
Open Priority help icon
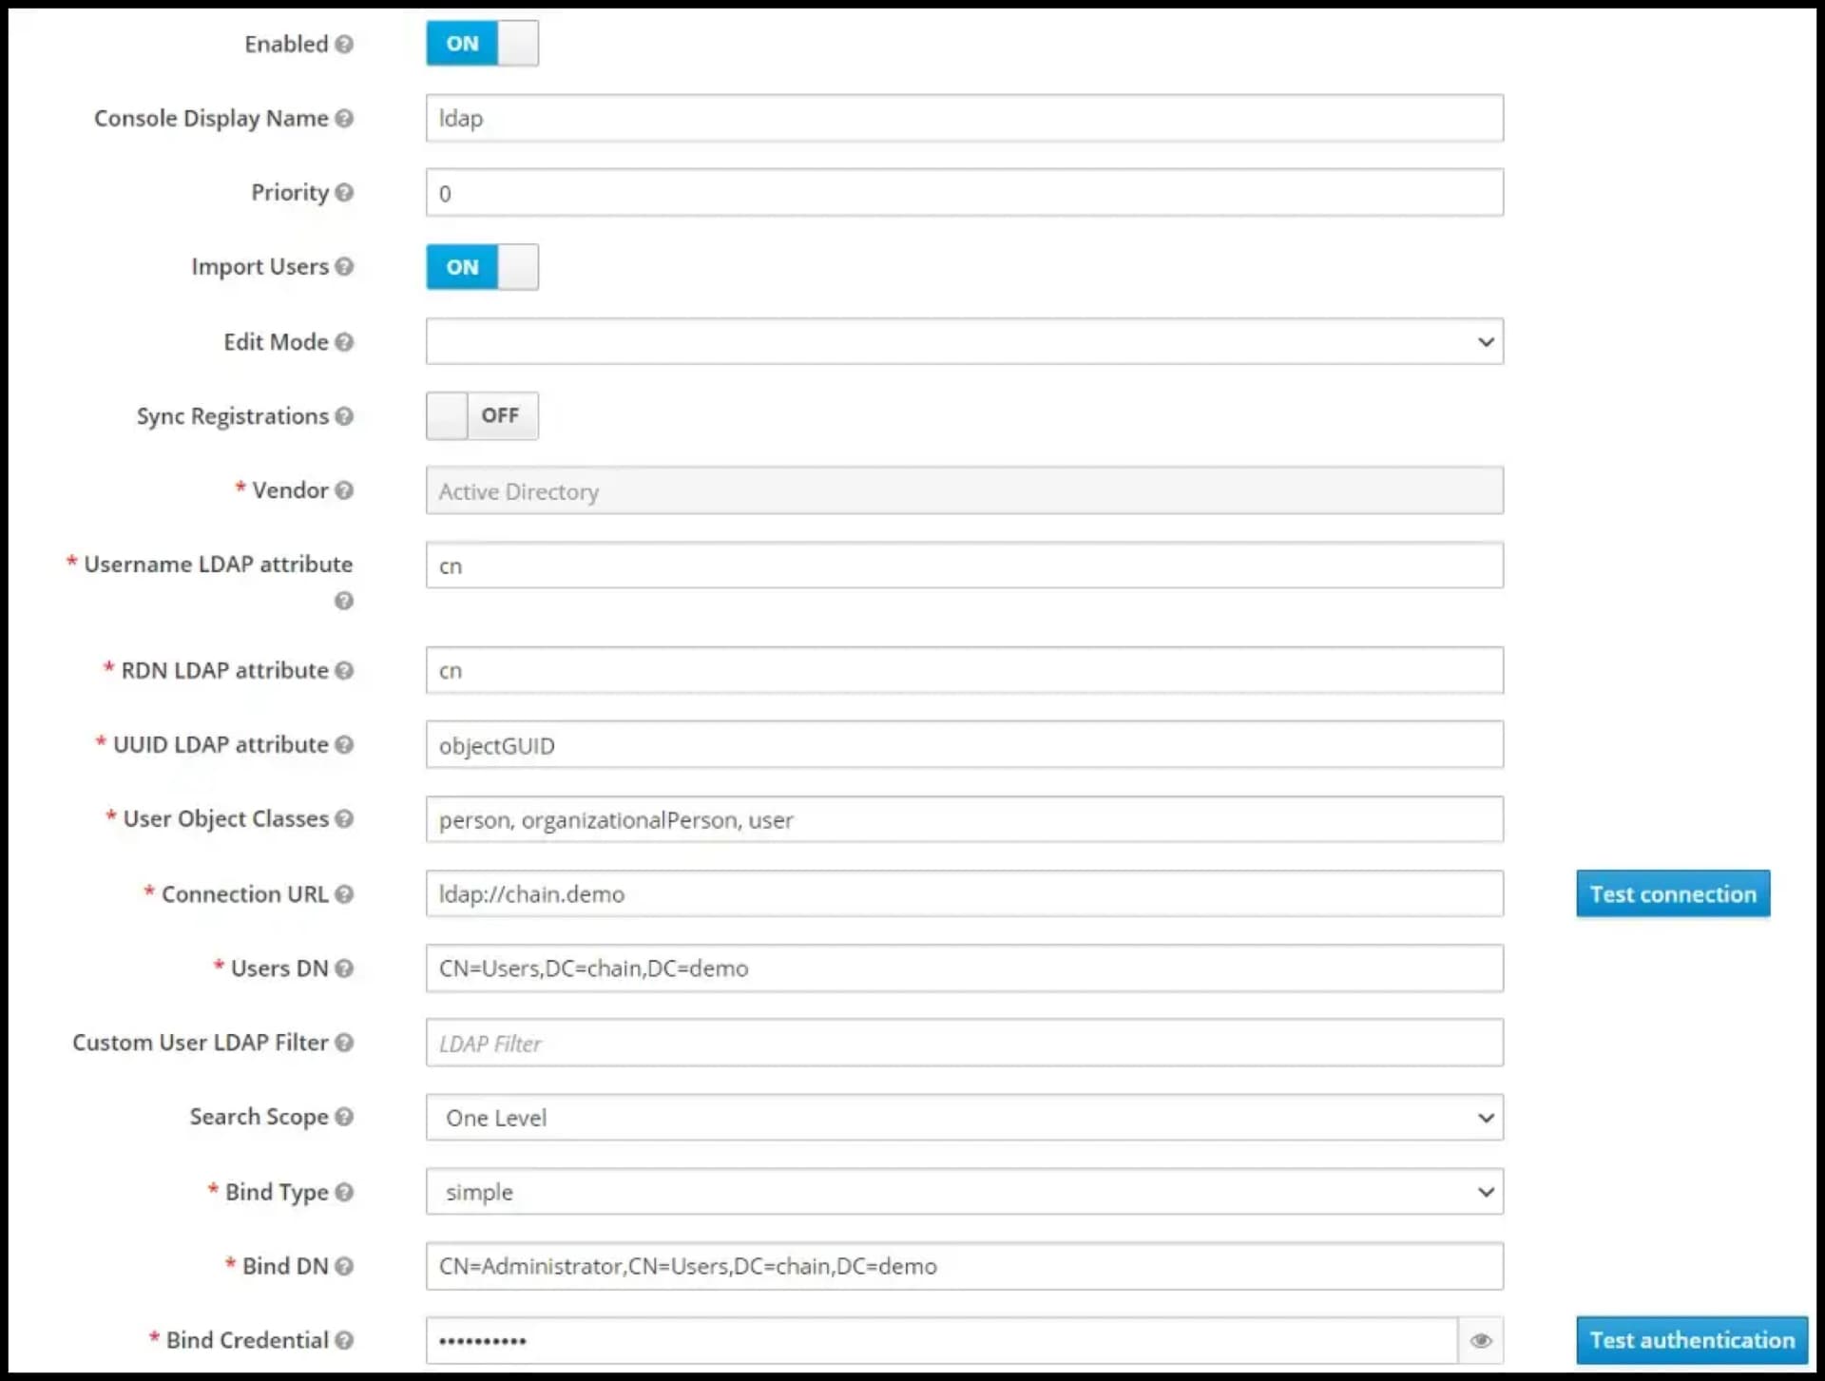click(344, 192)
